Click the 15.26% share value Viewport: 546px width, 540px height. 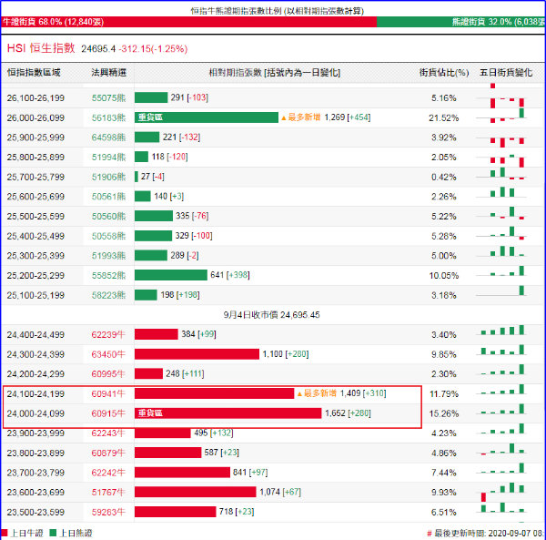pos(444,413)
